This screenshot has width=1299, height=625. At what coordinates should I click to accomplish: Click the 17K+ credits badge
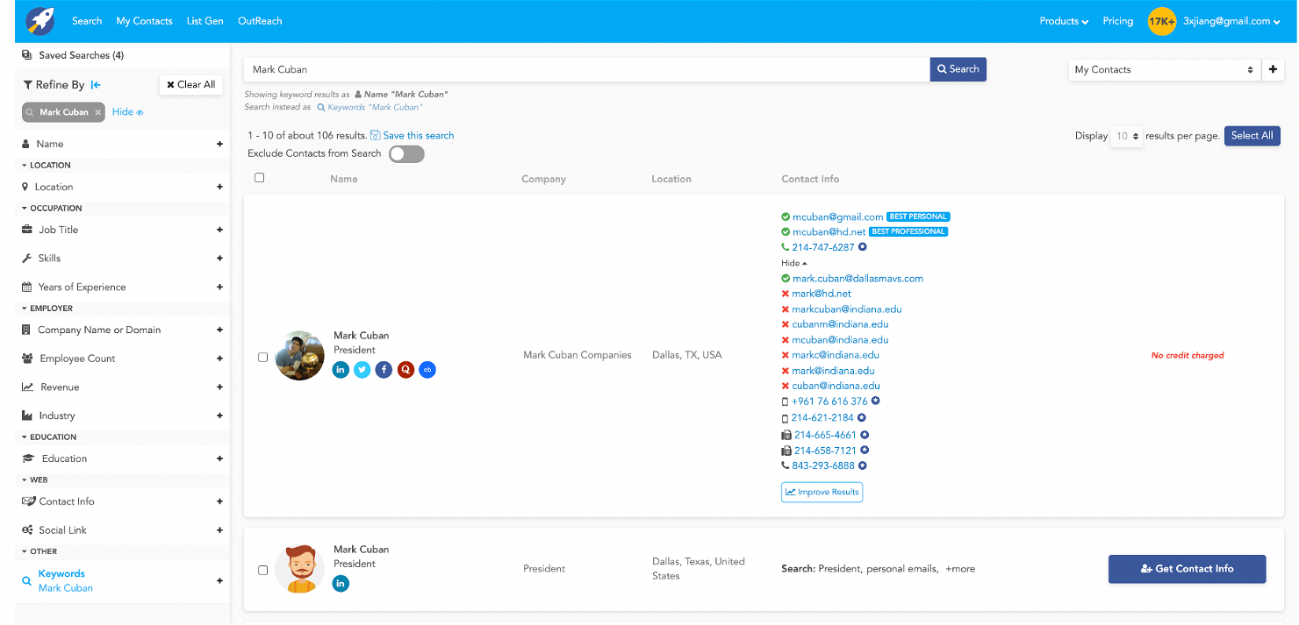tap(1161, 21)
